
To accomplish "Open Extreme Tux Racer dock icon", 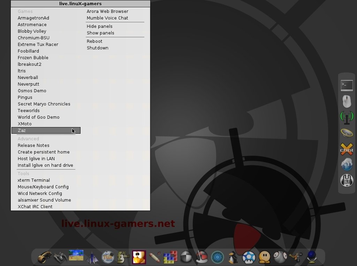I will 108,257.
